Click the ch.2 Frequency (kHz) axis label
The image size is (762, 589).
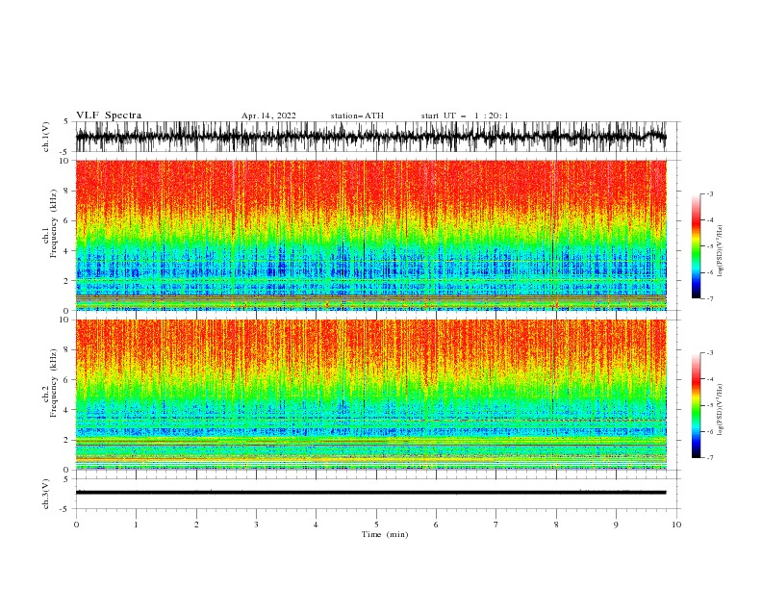50,382
